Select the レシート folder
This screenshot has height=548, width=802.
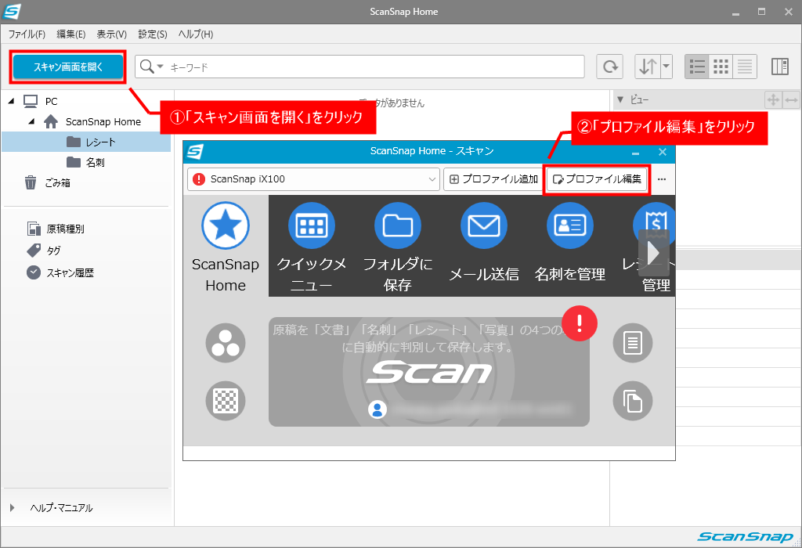86,142
